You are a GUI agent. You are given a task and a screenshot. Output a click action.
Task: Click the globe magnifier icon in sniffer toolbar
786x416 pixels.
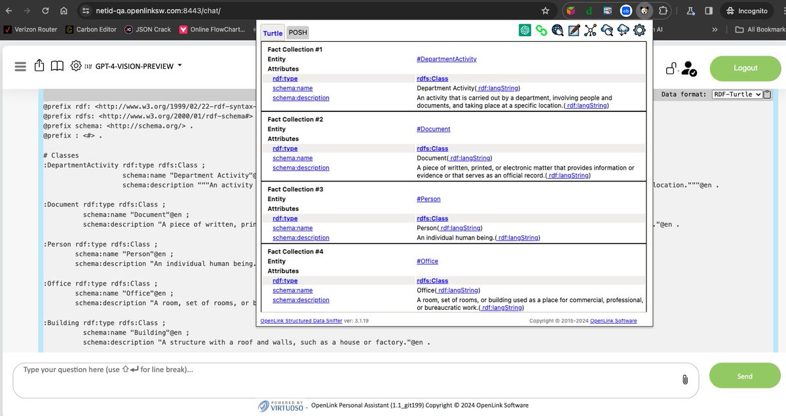(557, 30)
